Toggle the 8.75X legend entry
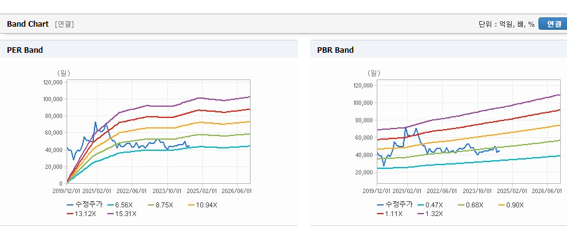 [160, 205]
